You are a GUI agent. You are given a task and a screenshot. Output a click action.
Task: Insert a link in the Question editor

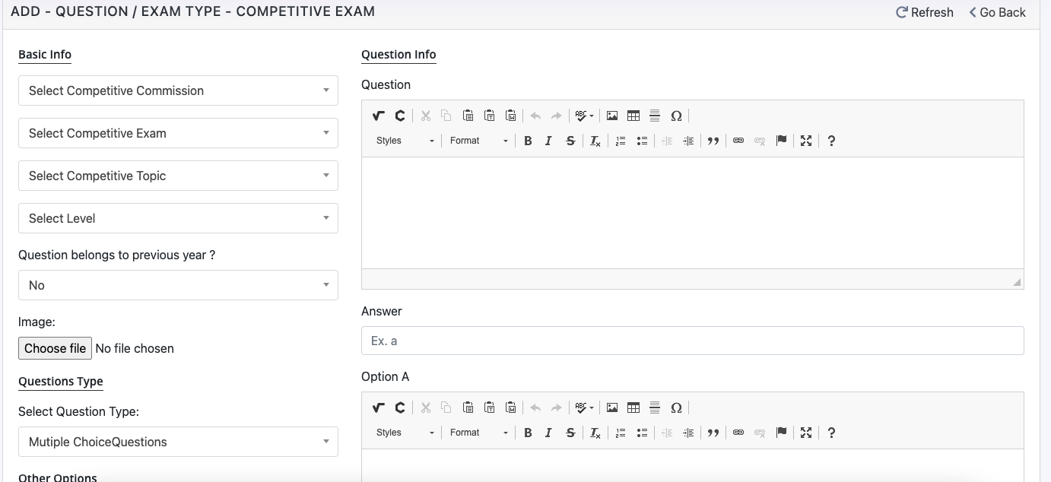pyautogui.click(x=738, y=141)
